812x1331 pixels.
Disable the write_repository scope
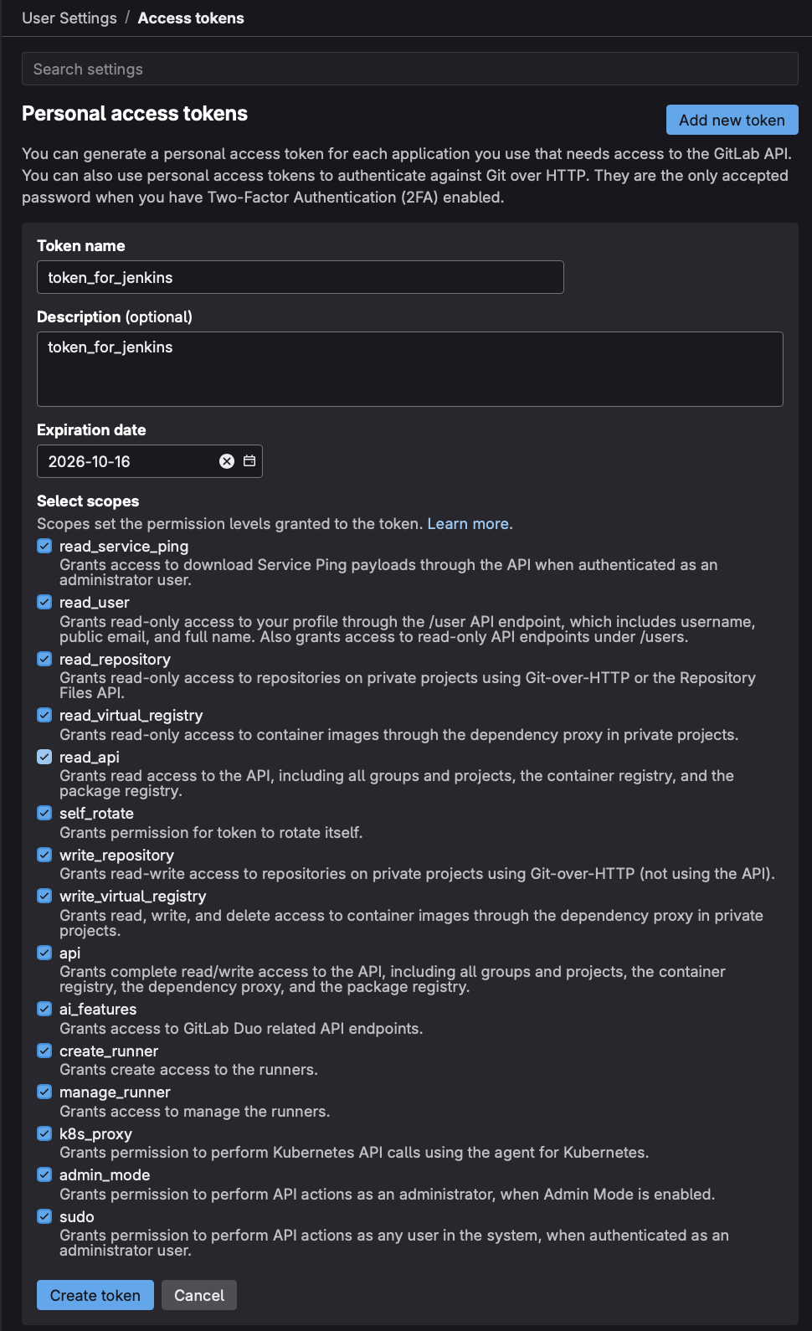pos(44,855)
